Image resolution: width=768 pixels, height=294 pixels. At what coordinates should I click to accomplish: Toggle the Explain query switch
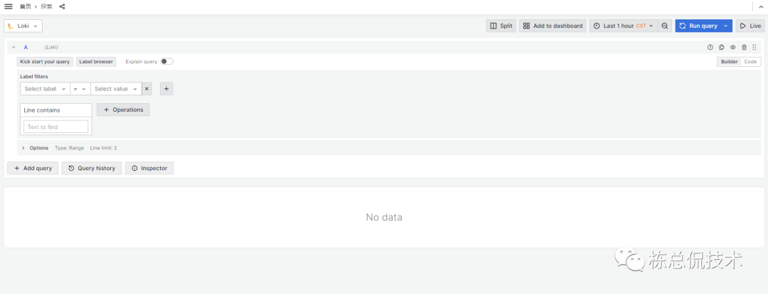coord(166,61)
